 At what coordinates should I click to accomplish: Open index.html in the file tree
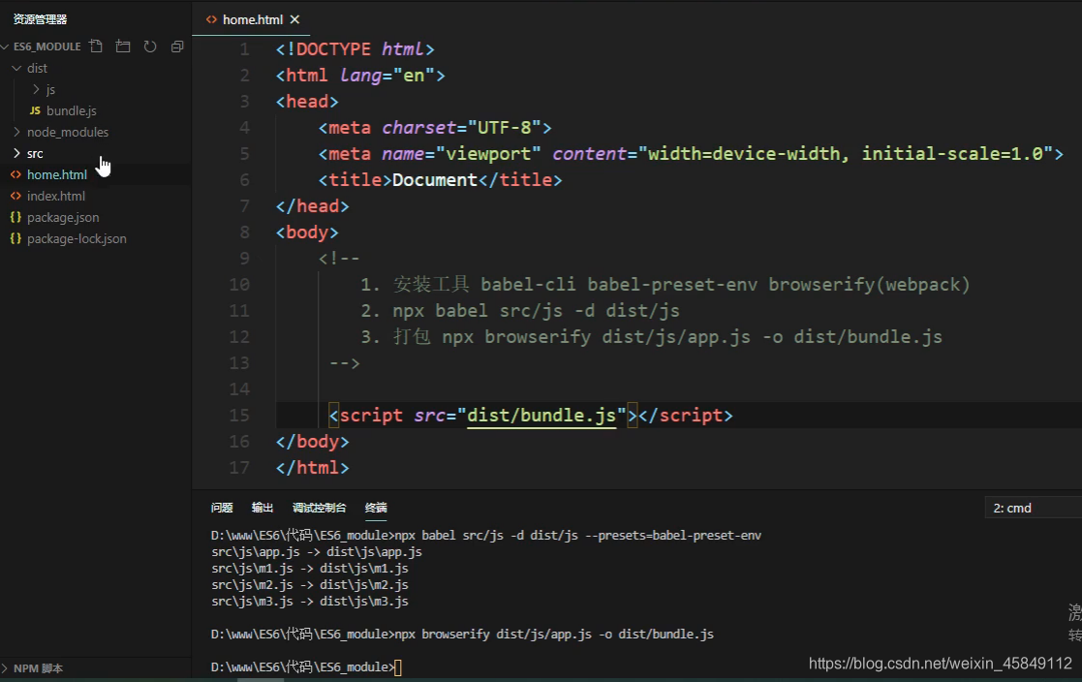point(56,196)
